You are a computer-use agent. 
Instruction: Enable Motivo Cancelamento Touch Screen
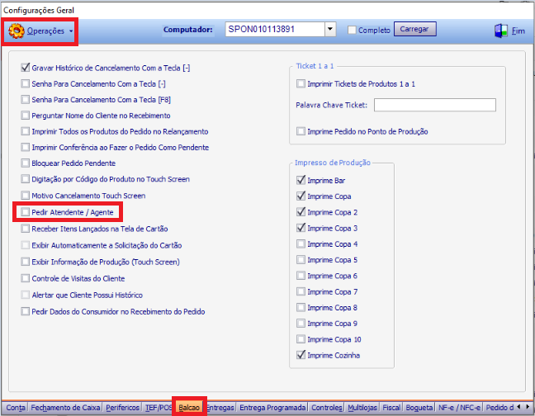coord(26,196)
